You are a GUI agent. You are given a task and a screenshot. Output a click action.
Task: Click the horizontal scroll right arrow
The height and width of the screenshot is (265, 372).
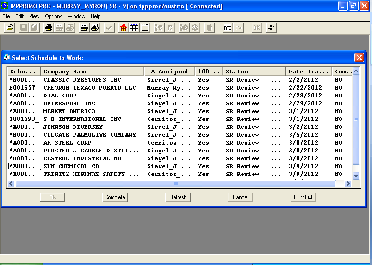coord(348,184)
